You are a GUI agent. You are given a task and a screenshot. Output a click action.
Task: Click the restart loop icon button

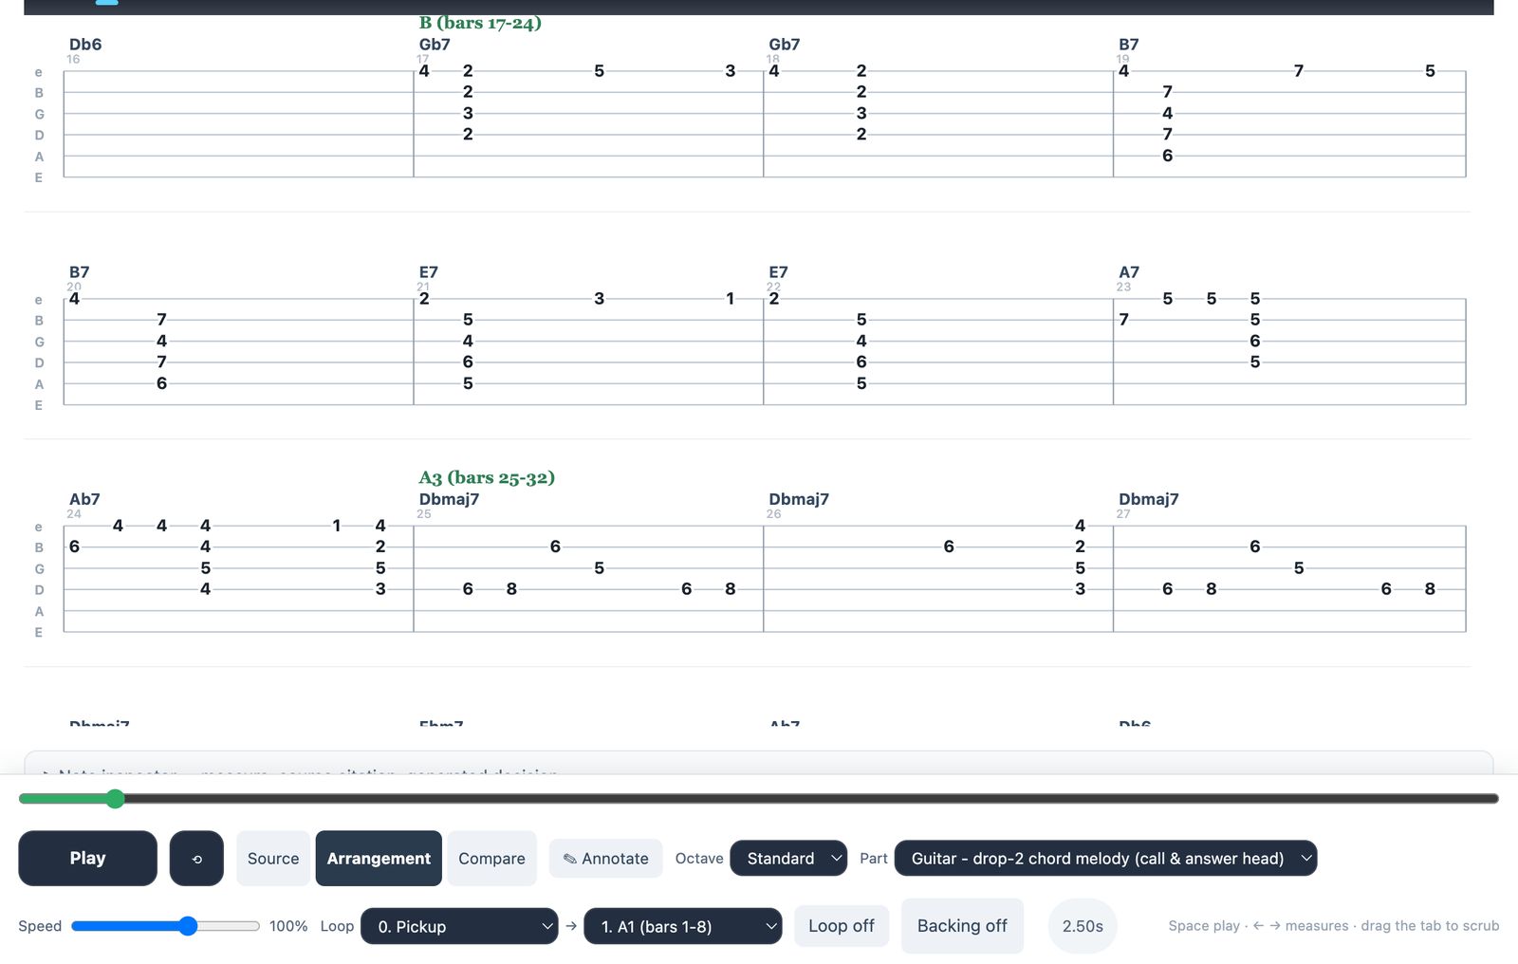(196, 859)
